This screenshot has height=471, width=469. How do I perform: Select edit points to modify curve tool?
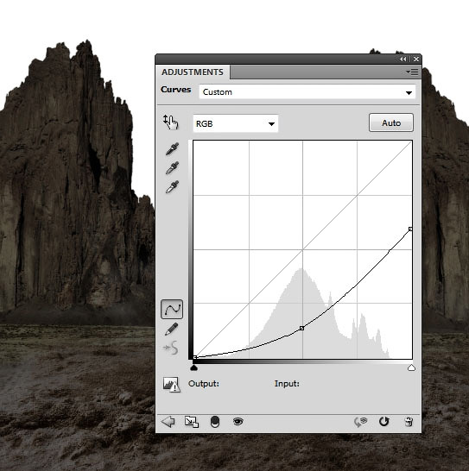pyautogui.click(x=172, y=309)
